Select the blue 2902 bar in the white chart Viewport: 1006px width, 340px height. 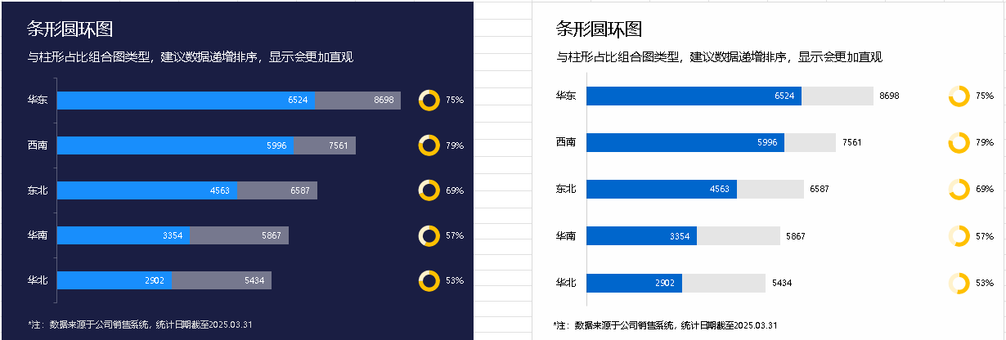click(x=635, y=283)
